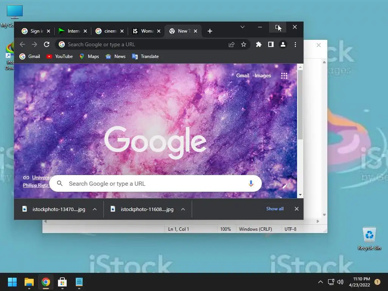
Task: Click the Chrome taskbar icon
Action: click(x=45, y=282)
